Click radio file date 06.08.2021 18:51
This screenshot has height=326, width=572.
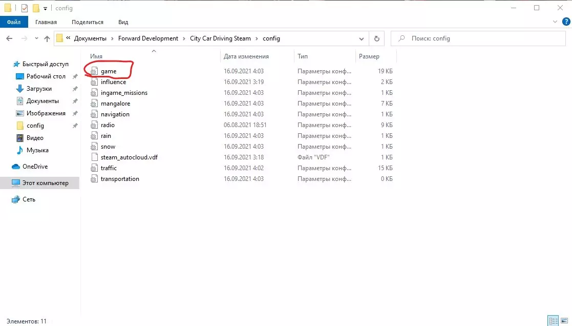click(x=245, y=125)
